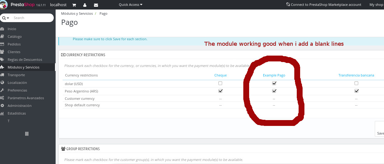Click the search magnifier icon

coord(4,18)
